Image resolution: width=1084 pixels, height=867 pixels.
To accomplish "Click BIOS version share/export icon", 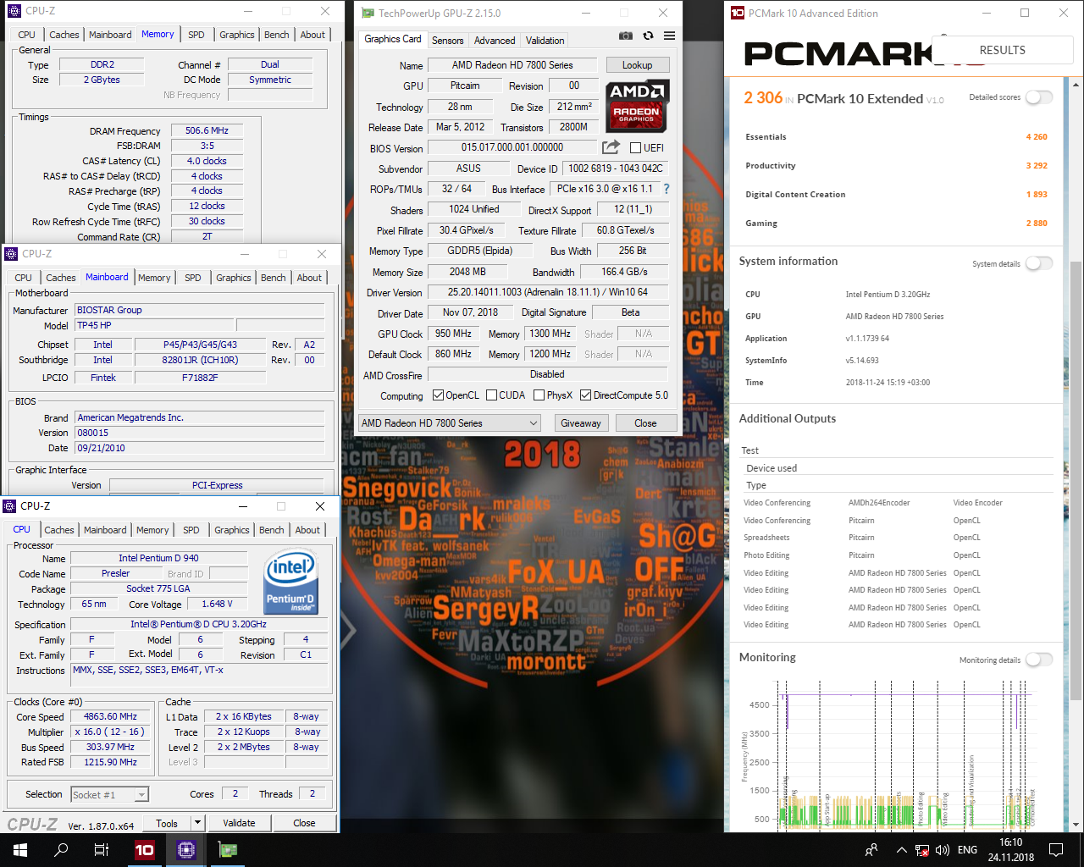I will [x=611, y=146].
